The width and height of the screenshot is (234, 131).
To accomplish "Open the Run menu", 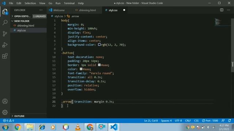I will point(58,3).
